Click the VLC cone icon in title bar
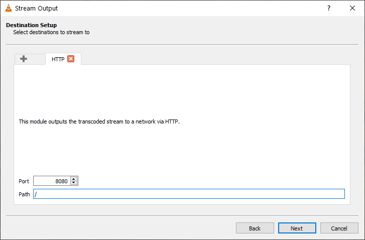Screen dimensions: 365x240 click(x=9, y=8)
